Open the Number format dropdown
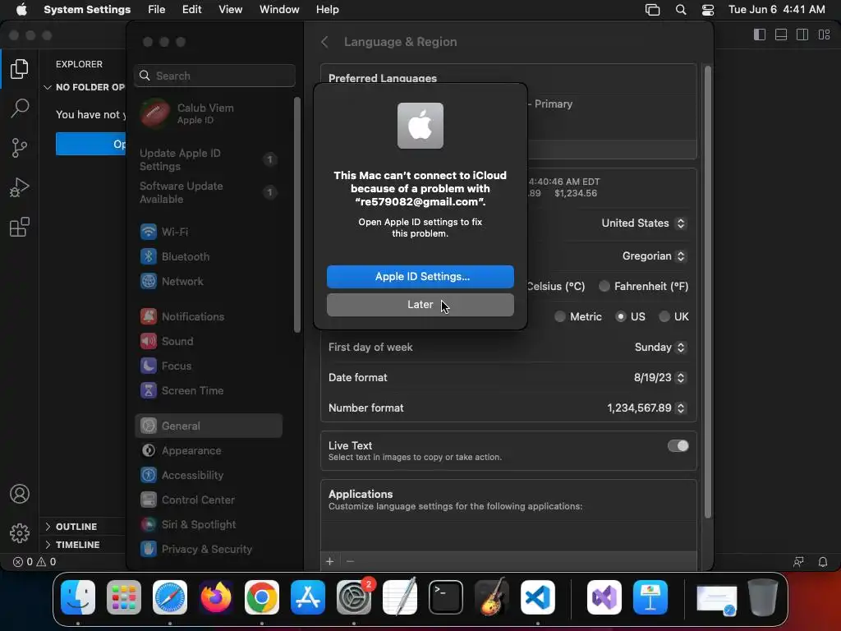 [646, 408]
